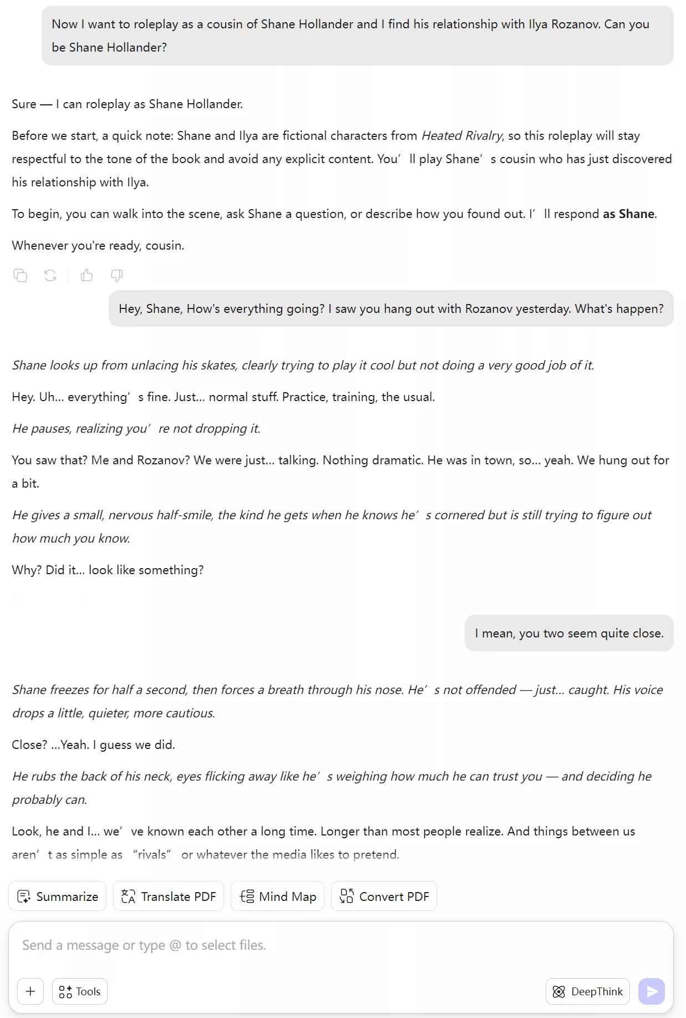Click the first roleplay request message bubble
686x1018 pixels.
[357, 36]
